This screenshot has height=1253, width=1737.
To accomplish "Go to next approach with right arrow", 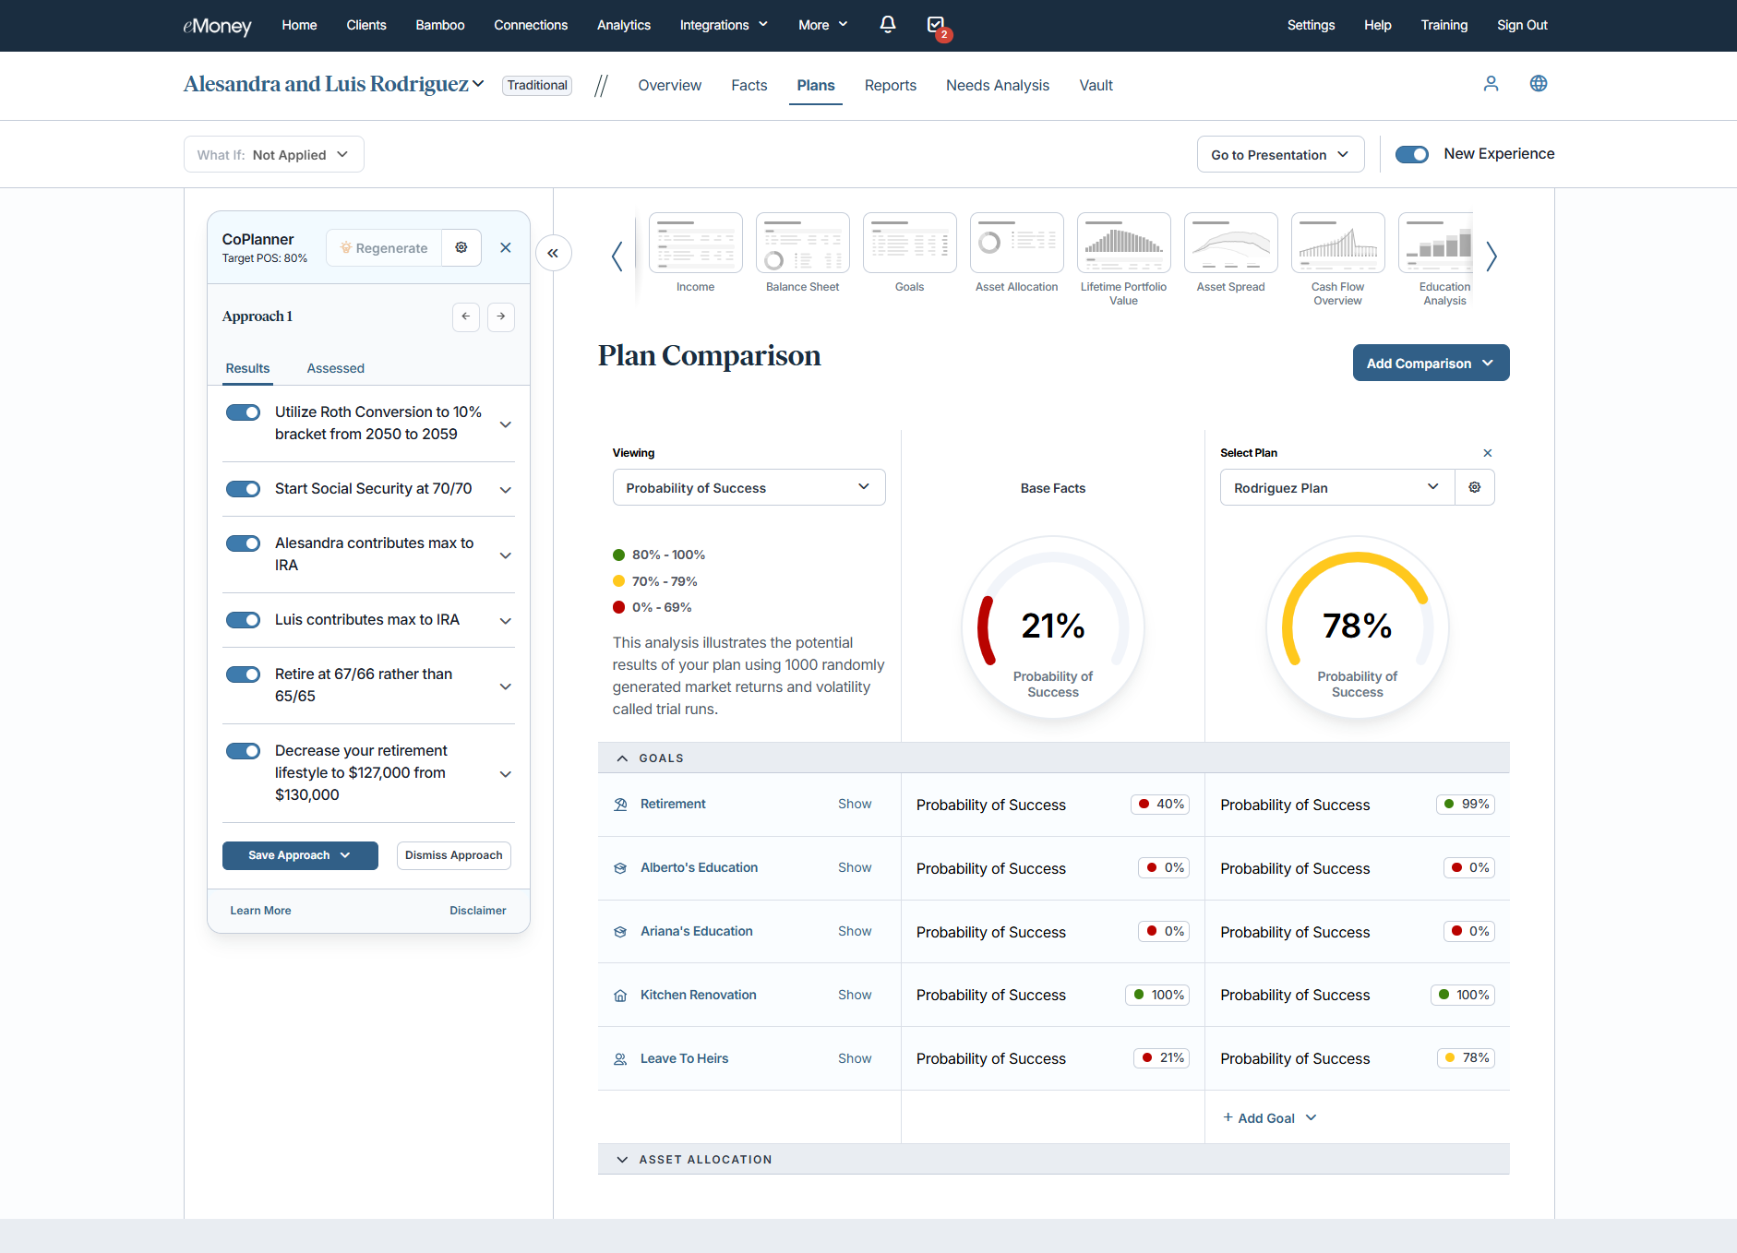I will [x=501, y=316].
